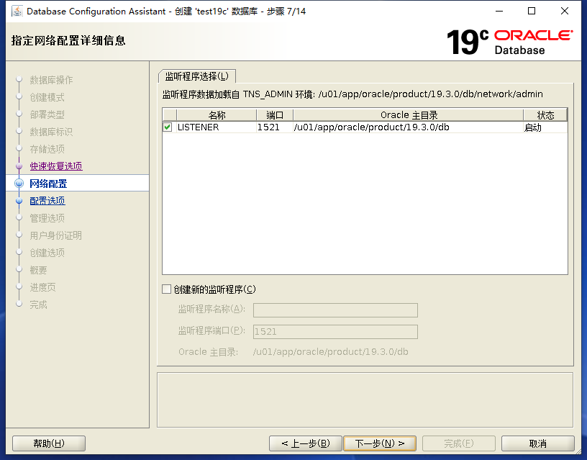Click the 数据库操作 step label
The height and width of the screenshot is (460, 587).
51,80
